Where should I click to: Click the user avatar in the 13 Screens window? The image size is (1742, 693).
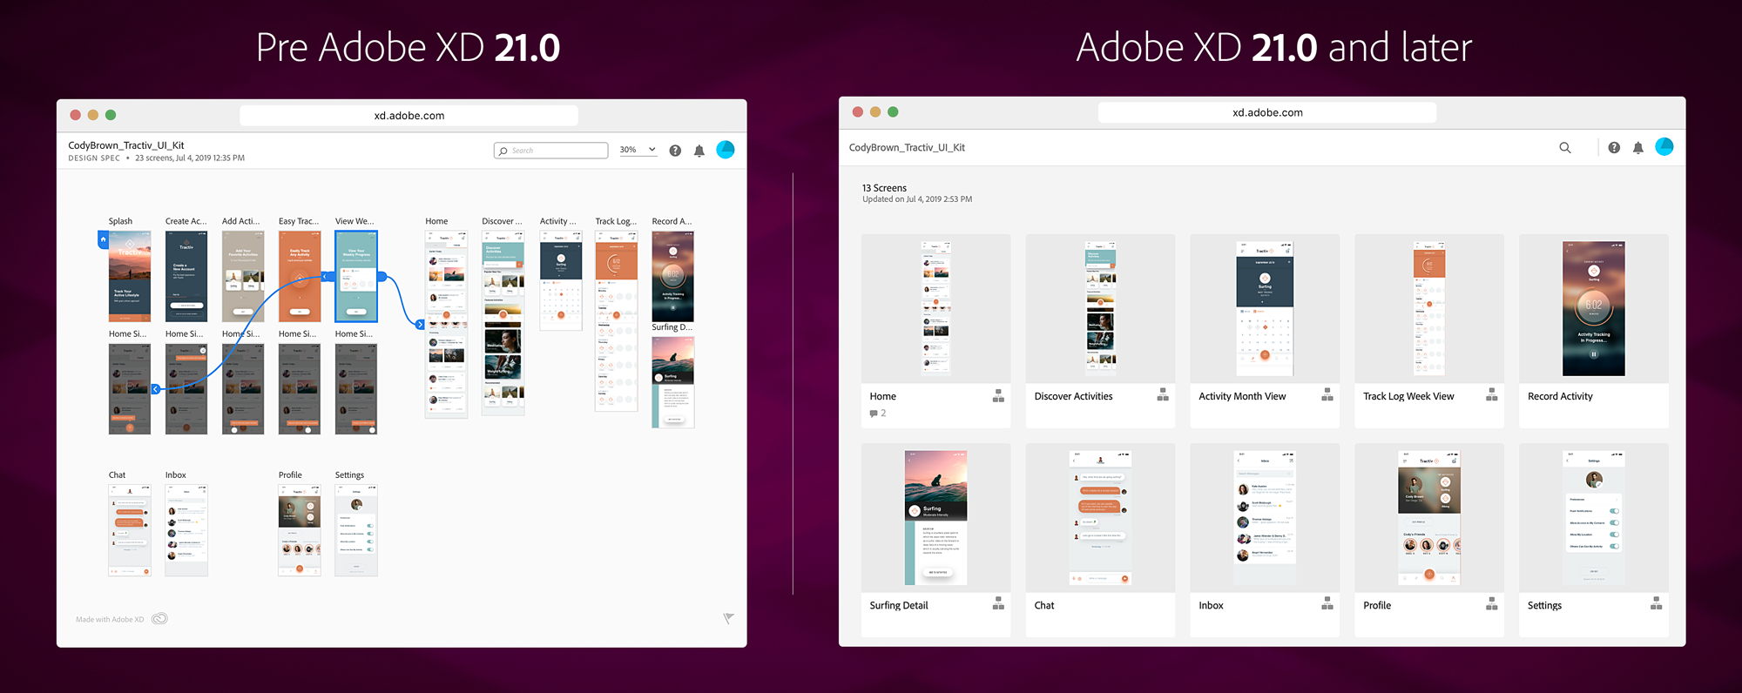[x=1664, y=147]
